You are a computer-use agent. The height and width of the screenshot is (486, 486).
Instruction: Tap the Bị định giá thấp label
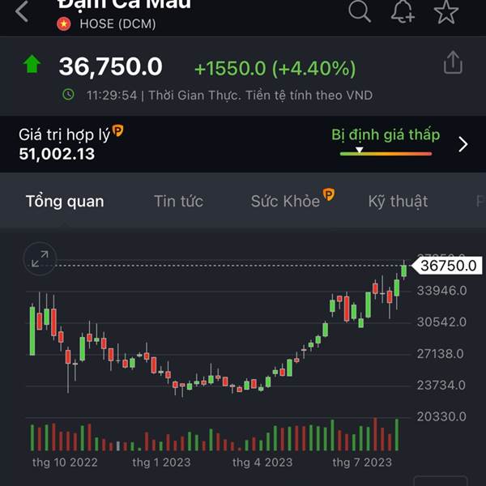pyautogui.click(x=386, y=134)
